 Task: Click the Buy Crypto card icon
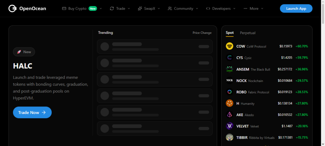click(x=64, y=9)
